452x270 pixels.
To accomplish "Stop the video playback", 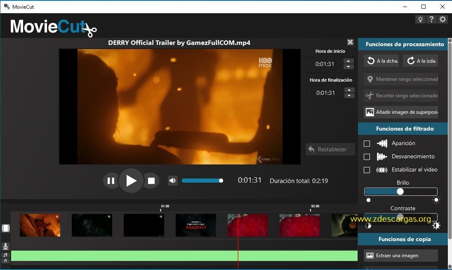I will [151, 181].
